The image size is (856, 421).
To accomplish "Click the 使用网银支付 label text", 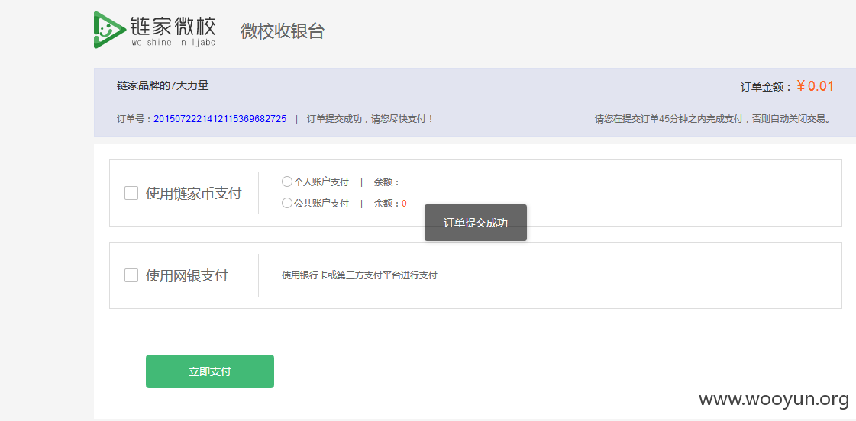I will coord(187,275).
